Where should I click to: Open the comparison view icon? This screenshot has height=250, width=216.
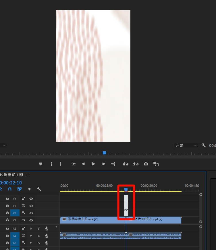pyautogui.click(x=156, y=164)
